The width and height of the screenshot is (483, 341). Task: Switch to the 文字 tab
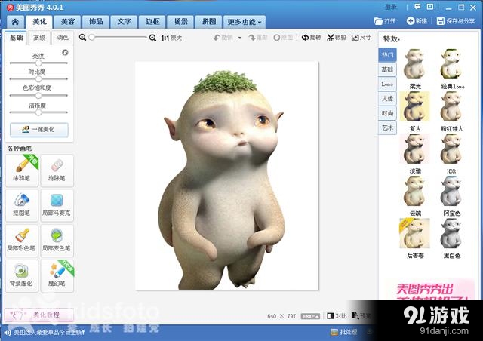[x=125, y=22]
